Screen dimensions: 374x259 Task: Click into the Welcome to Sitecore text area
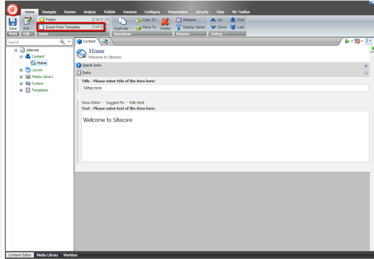click(x=225, y=137)
